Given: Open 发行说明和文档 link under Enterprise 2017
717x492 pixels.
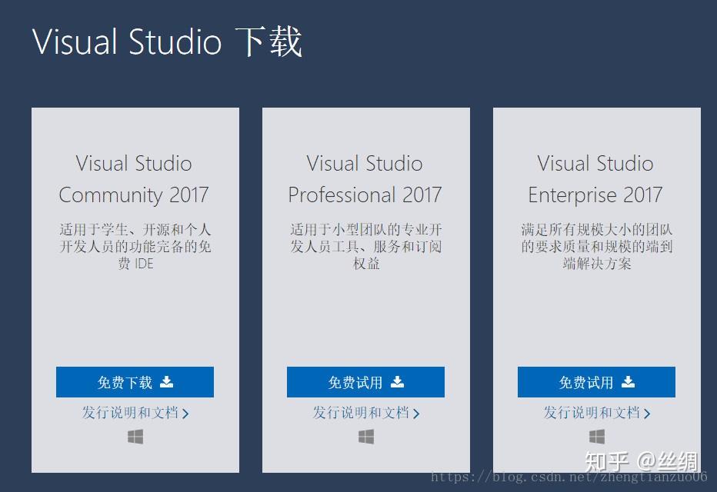Looking at the screenshot, I should click(x=591, y=413).
